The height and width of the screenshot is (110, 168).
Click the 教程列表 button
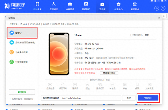22,92
